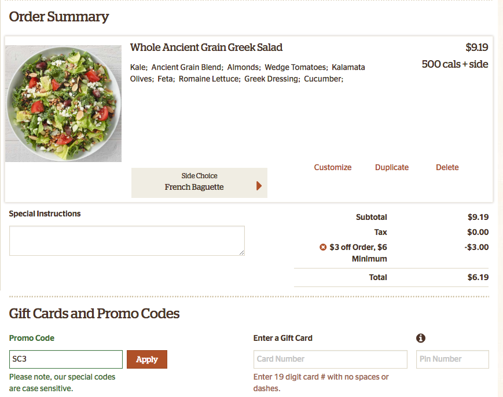Image resolution: width=503 pixels, height=397 pixels.
Task: Click the Customize link
Action: tap(333, 167)
